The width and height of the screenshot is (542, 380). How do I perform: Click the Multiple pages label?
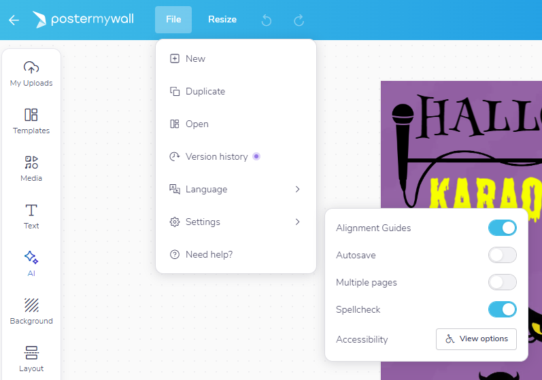(367, 283)
